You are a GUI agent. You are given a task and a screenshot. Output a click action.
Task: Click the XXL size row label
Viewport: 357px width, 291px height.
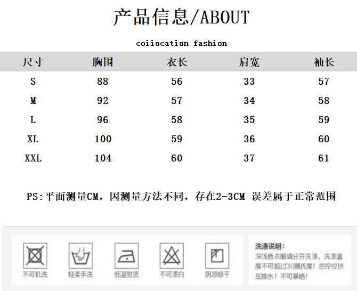pyautogui.click(x=33, y=158)
